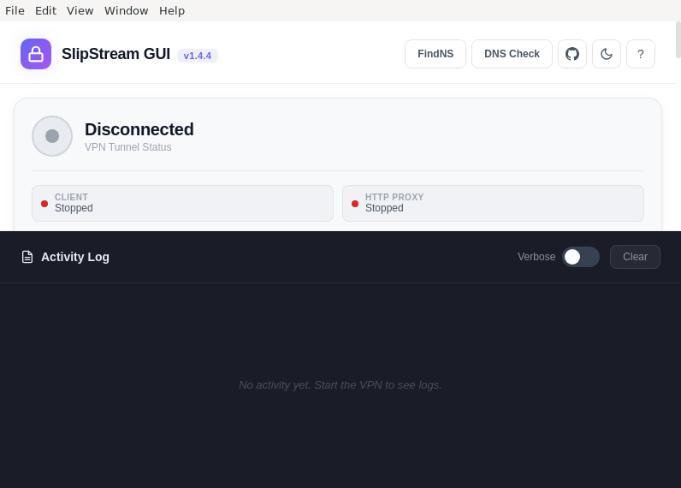Open the FindNS tool
Viewport: 681px width, 488px height.
(x=435, y=54)
